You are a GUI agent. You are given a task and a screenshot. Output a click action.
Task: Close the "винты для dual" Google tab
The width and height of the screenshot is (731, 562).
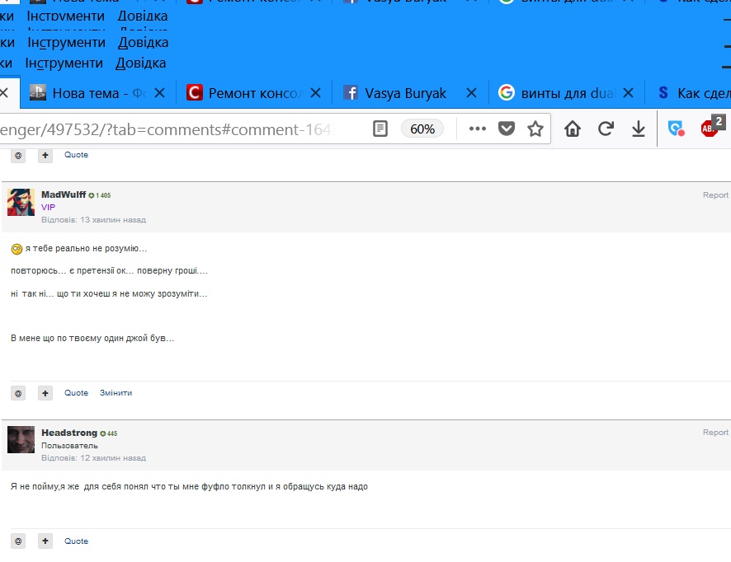[628, 93]
